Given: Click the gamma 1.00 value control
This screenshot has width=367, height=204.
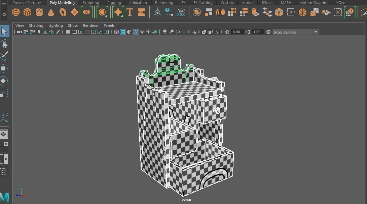Looking at the screenshot, I should [257, 32].
